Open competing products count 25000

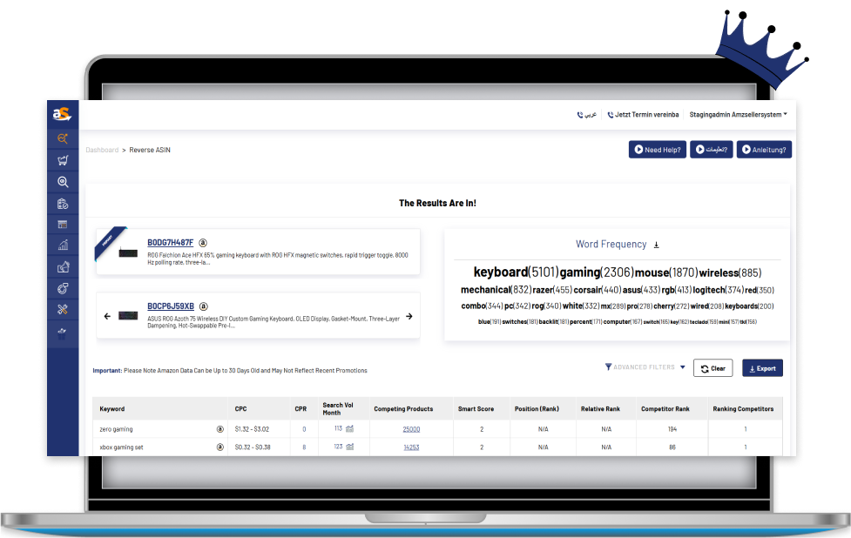(411, 429)
